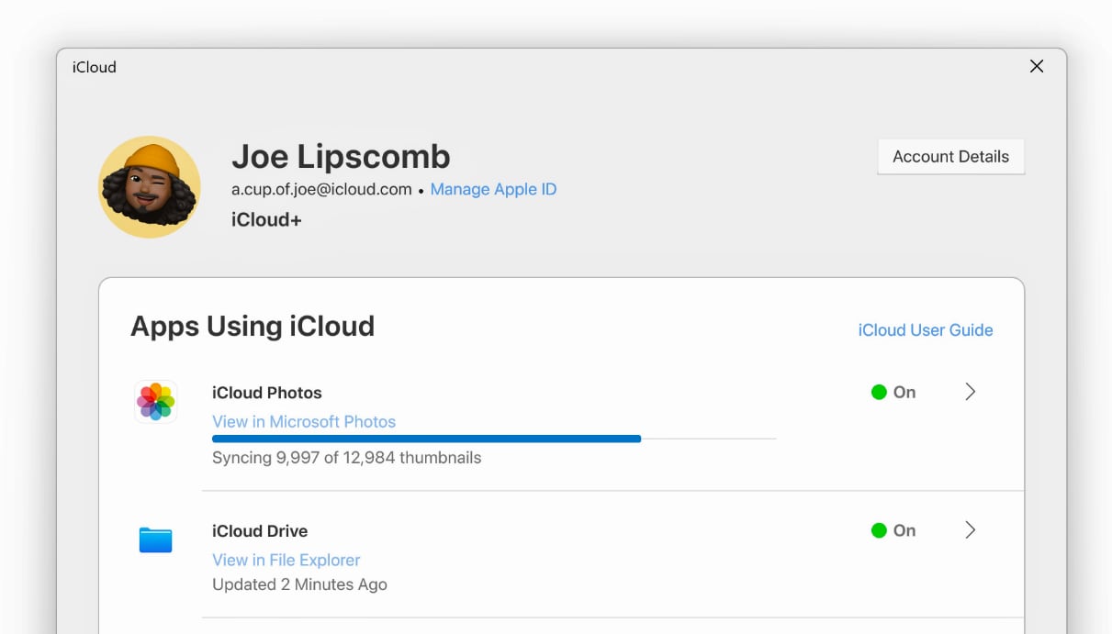Turn off syncing for iCloud Drive
Viewport: 1112px width, 634px height.
click(x=891, y=530)
